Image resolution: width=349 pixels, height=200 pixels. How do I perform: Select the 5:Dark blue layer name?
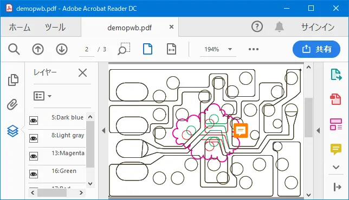[x=67, y=117]
